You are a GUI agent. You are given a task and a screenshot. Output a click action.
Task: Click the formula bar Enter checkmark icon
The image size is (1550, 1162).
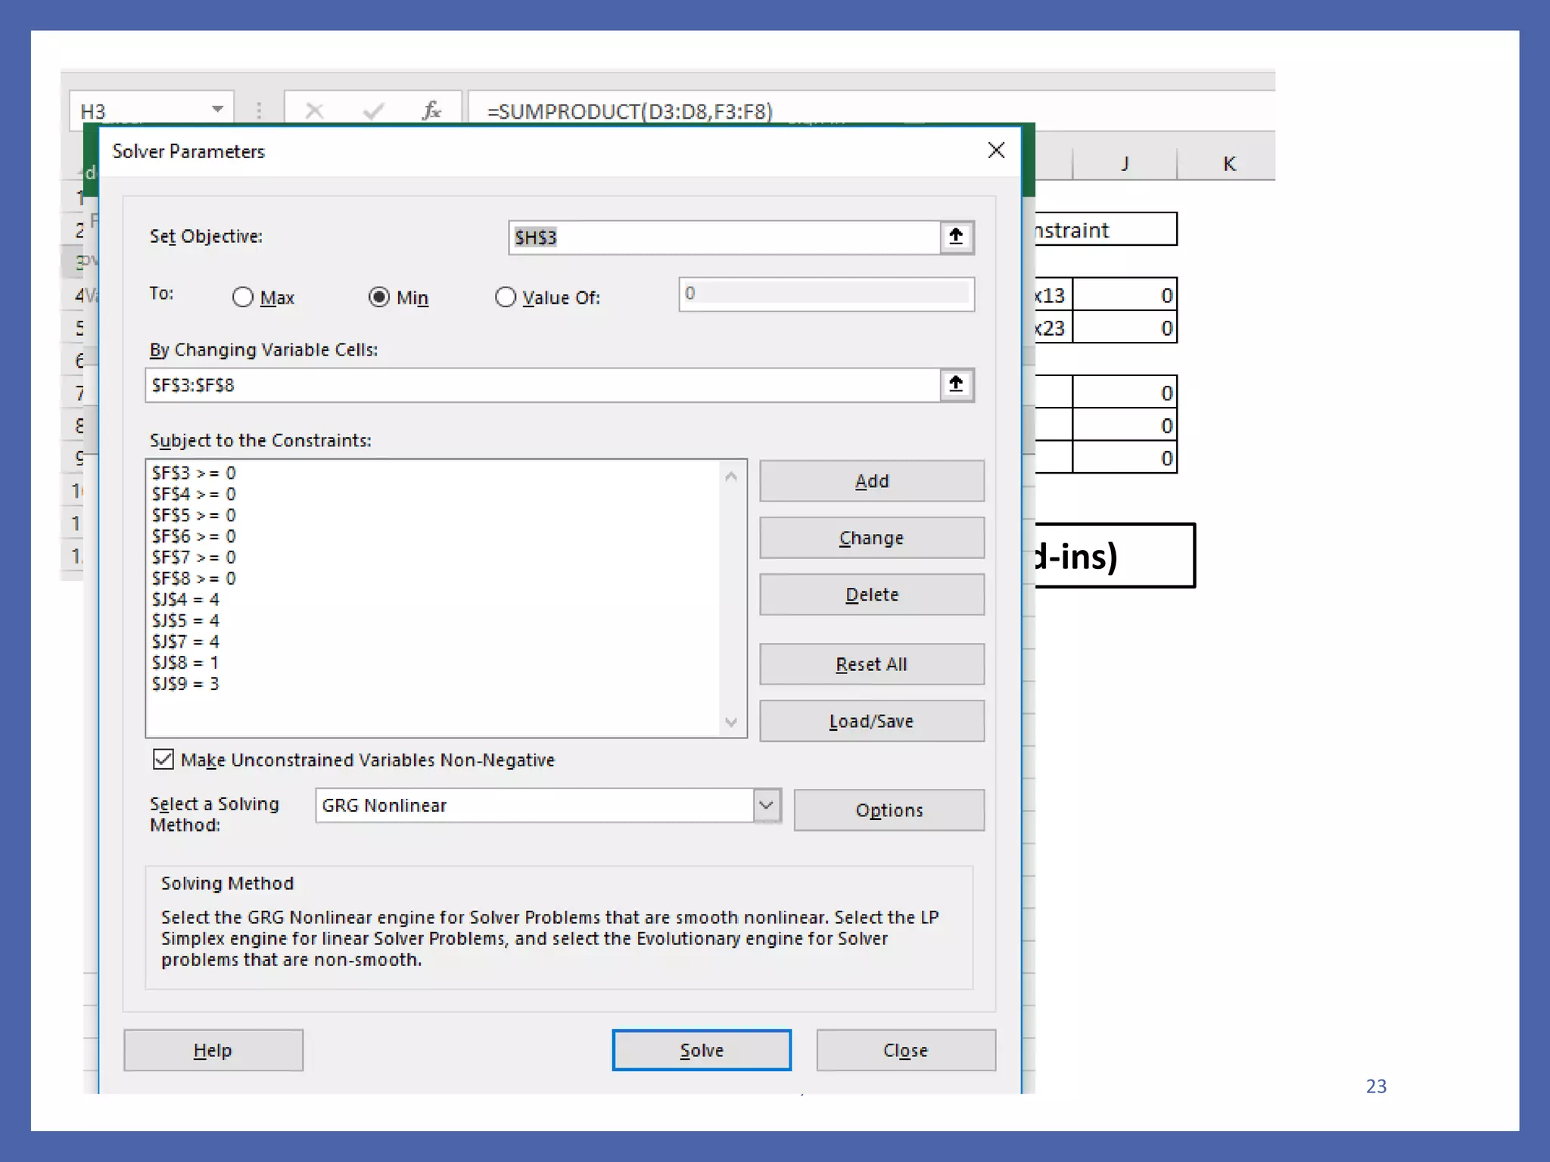point(373,111)
